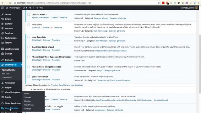
Task: Click the Görünüm appearance brush icon
Action: click(3, 60)
